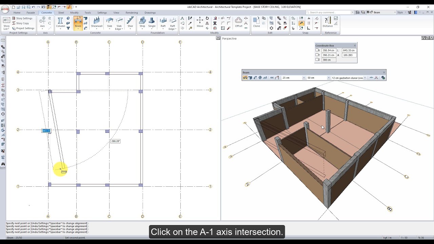Select the Single foundation tool
The width and height of the screenshot is (434, 244).
[x=152, y=23]
